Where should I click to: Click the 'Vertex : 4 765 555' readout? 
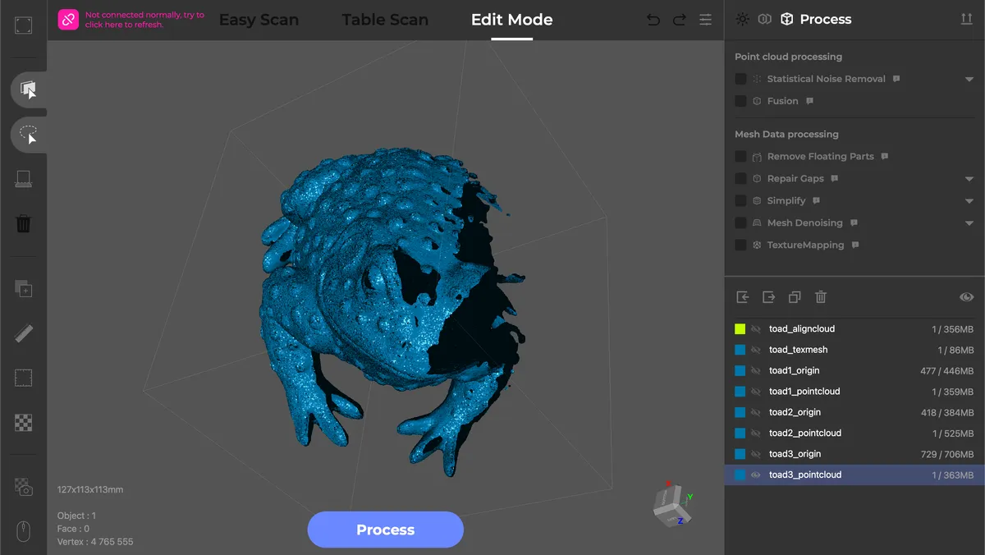tap(95, 542)
